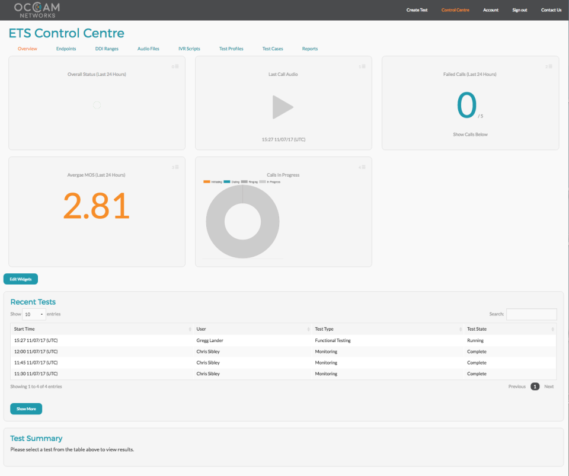Click the Edit Widgets button
The width and height of the screenshot is (569, 476).
click(x=20, y=279)
